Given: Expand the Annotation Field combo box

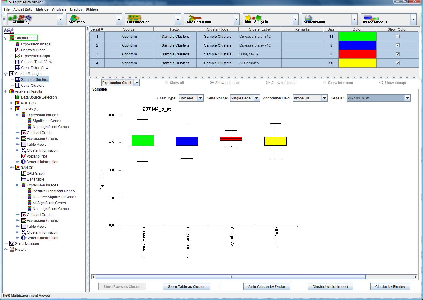Looking at the screenshot, I should (x=324, y=98).
